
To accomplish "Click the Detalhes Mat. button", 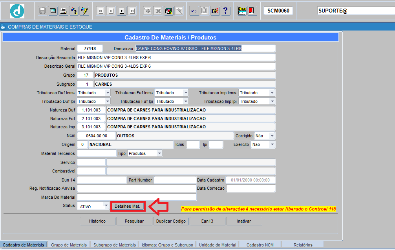I will pos(128,206).
